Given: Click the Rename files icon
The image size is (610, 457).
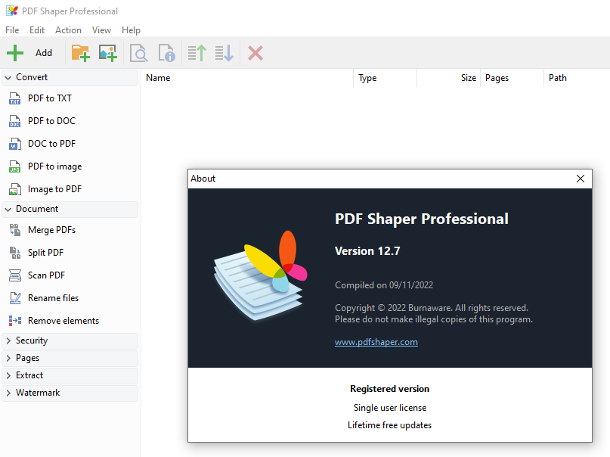Looking at the screenshot, I should (15, 298).
